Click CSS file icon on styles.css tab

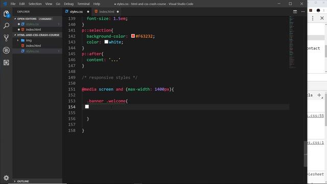coord(67,11)
